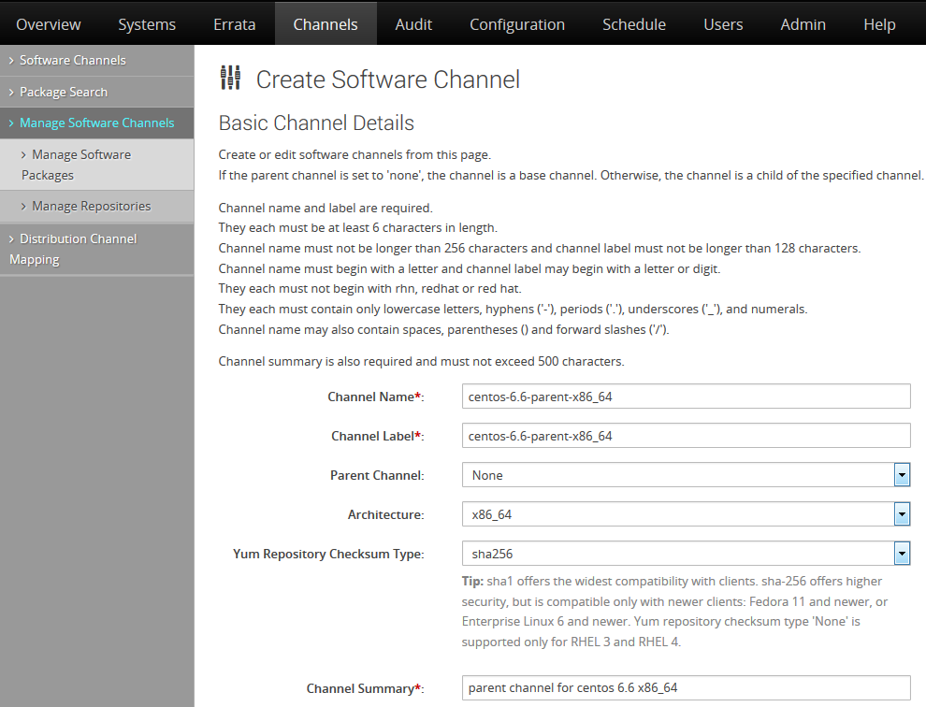This screenshot has height=707, width=926.
Task: Open Package Search in sidebar
Action: click(x=97, y=92)
